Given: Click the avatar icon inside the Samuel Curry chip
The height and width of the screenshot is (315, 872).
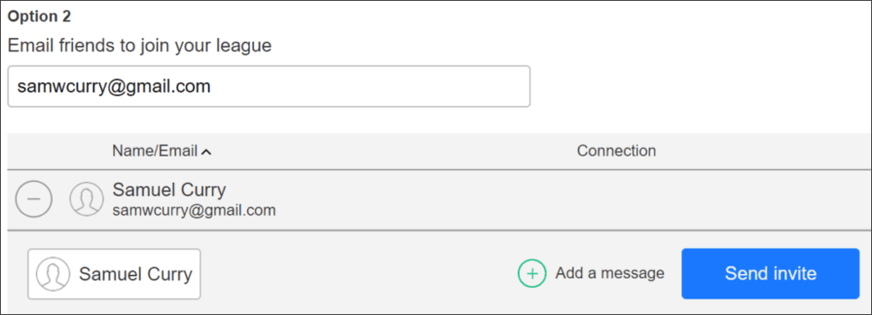Looking at the screenshot, I should coord(53,274).
